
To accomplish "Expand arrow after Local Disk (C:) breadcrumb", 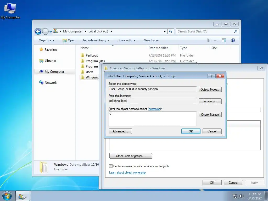I will tap(111, 31).
